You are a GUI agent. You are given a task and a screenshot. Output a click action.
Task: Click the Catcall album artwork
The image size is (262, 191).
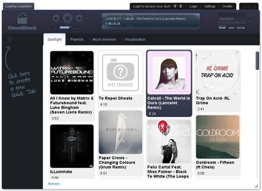[169, 73]
